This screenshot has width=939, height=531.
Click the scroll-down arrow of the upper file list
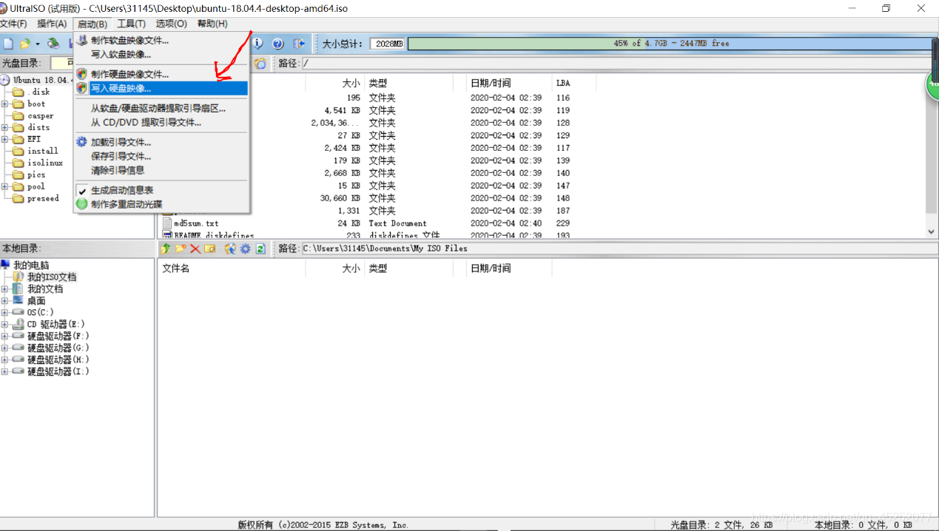[932, 231]
